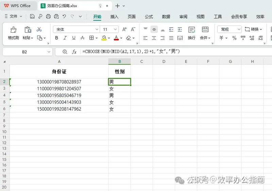
Task: Click the Borders icon
Action: click(x=91, y=38)
